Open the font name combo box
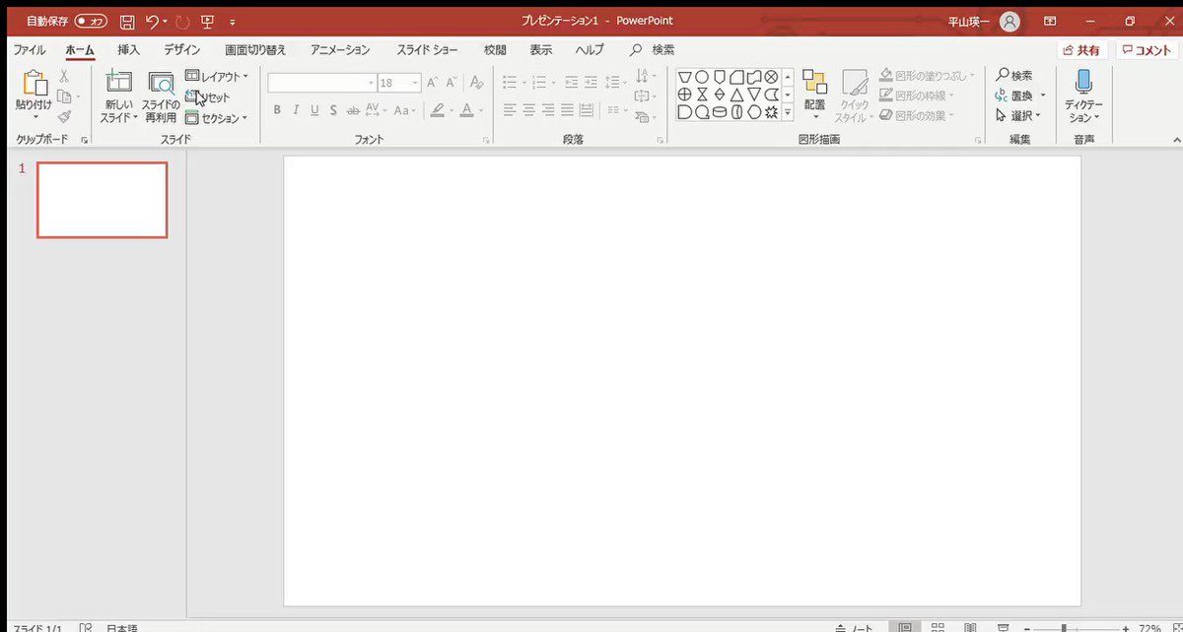This screenshot has height=632, width=1183. 322,83
